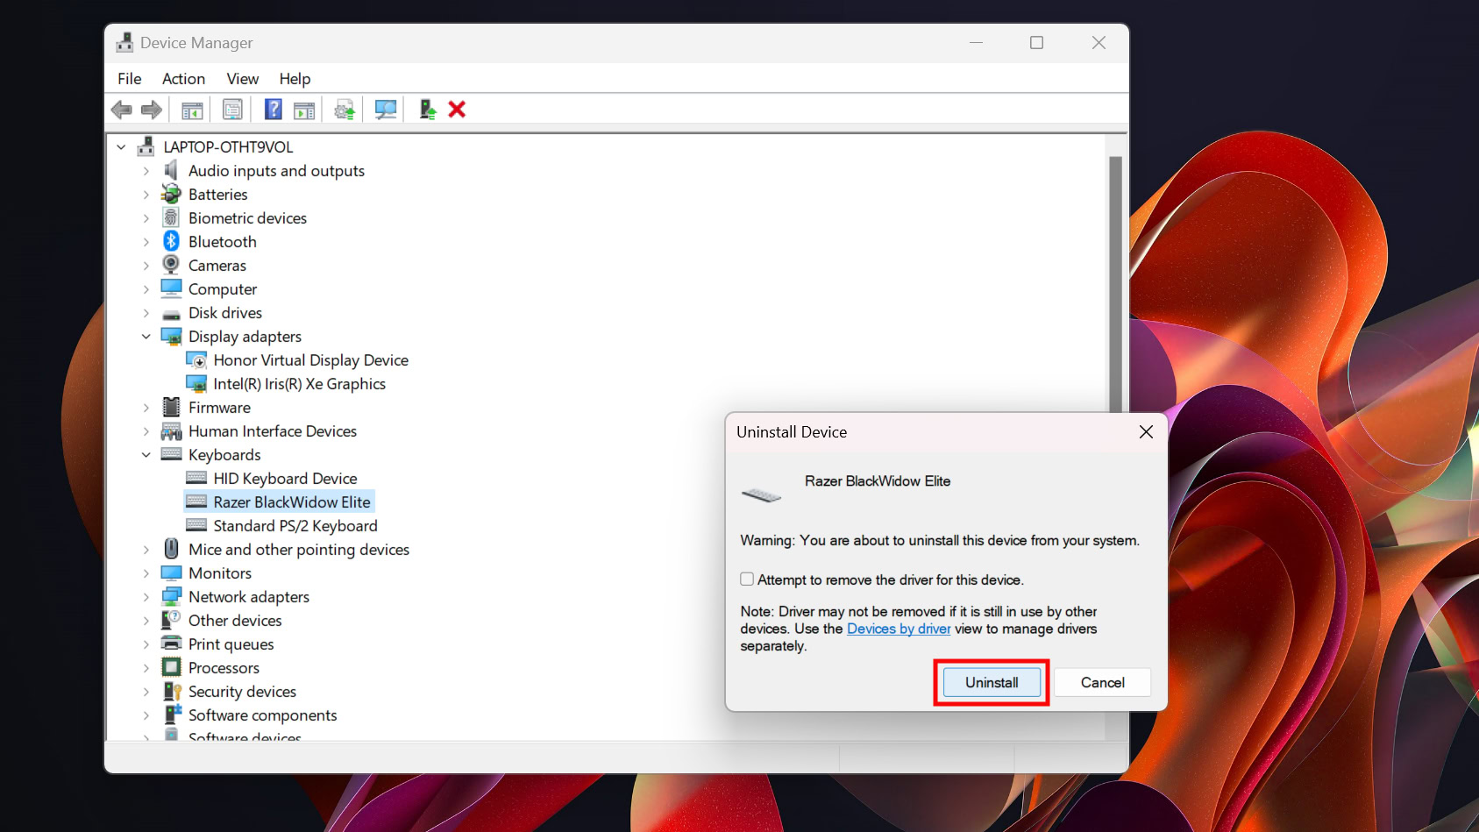Expand the Network adapters category
1479x832 pixels.
[146, 597]
